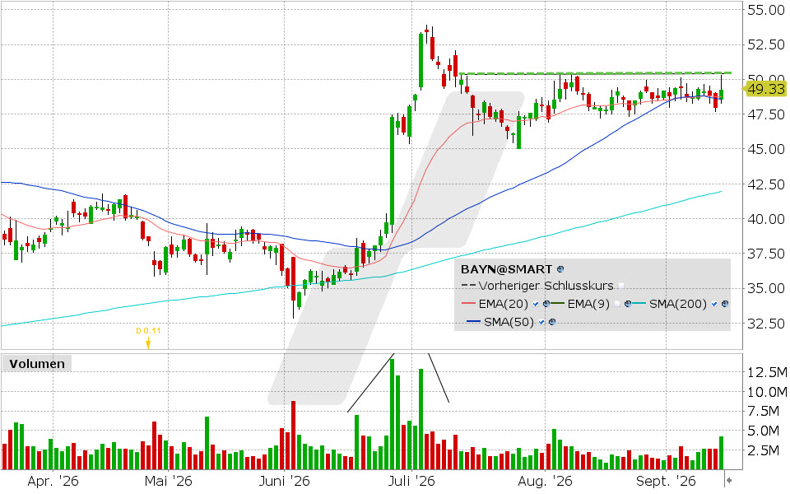Click the Vorheriger Schlusskurs legend label

coord(546,286)
